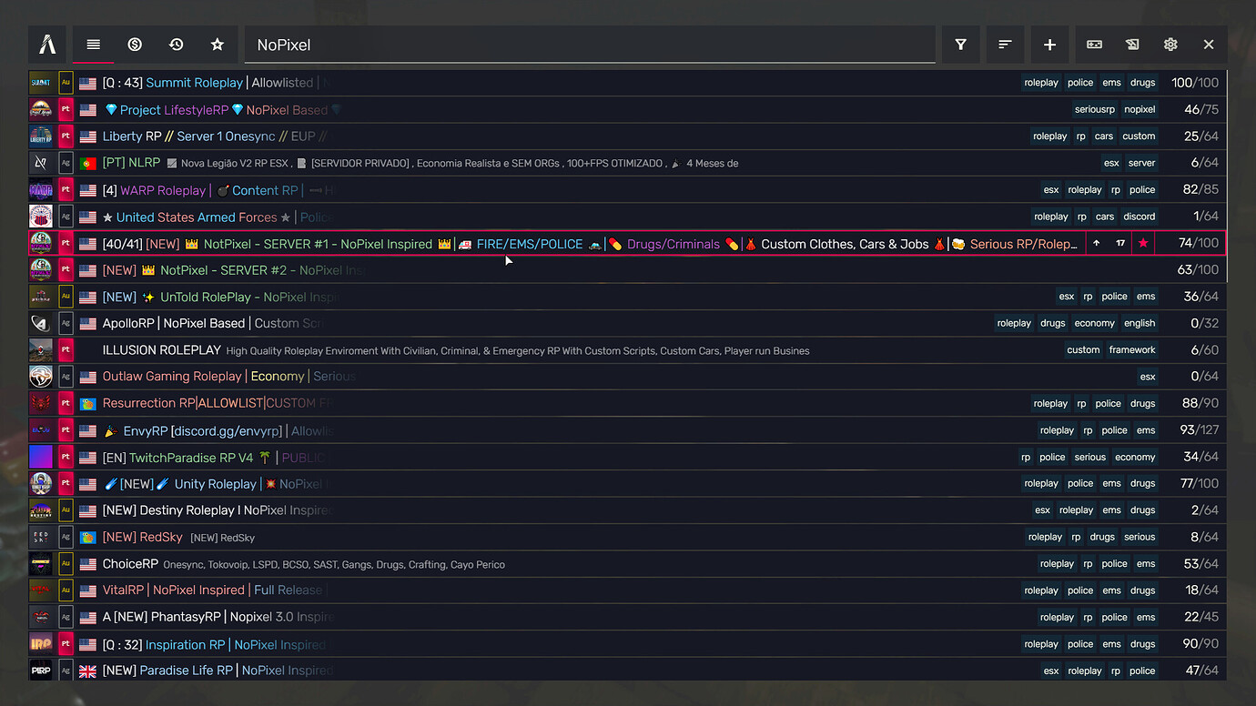Viewport: 1256px width, 706px height.
Task: Click the search field containing NoPixel
Action: (x=588, y=44)
